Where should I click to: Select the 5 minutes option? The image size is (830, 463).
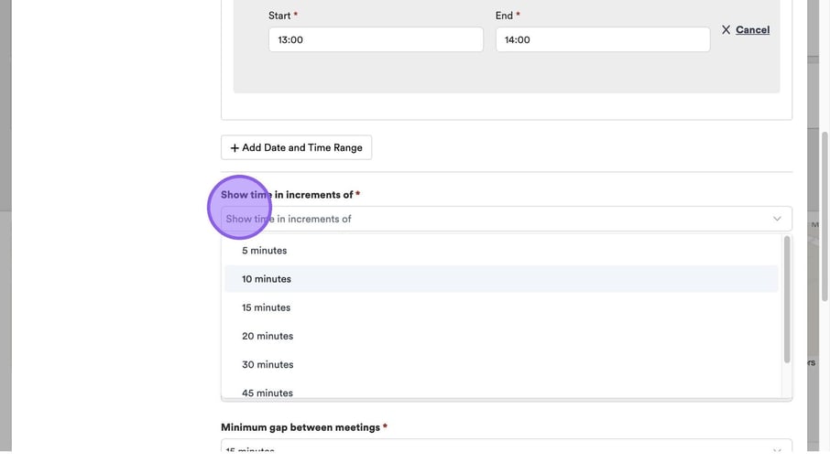(265, 251)
